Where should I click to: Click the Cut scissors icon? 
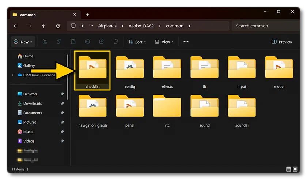45,42
